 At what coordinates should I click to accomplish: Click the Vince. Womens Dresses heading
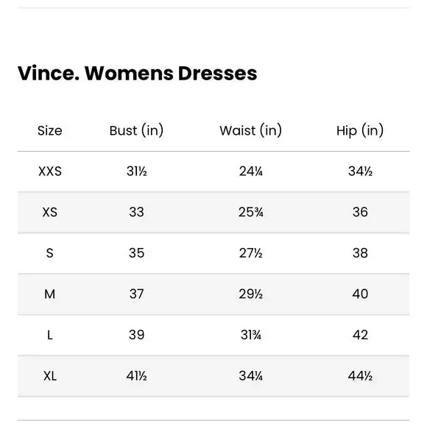pyautogui.click(x=137, y=74)
